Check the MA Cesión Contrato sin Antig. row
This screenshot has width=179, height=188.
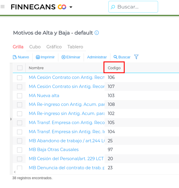pos(19,87)
